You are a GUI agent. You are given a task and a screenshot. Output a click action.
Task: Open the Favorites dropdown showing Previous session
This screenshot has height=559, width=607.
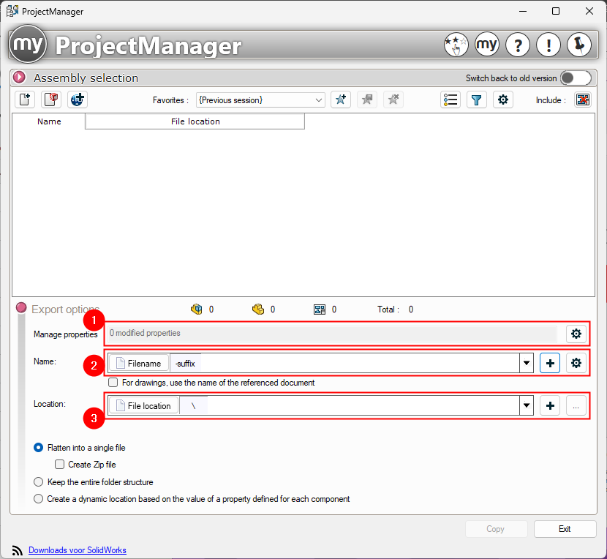(x=320, y=100)
